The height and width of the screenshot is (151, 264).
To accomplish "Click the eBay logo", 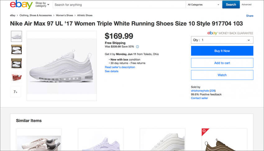I will (x=21, y=5).
